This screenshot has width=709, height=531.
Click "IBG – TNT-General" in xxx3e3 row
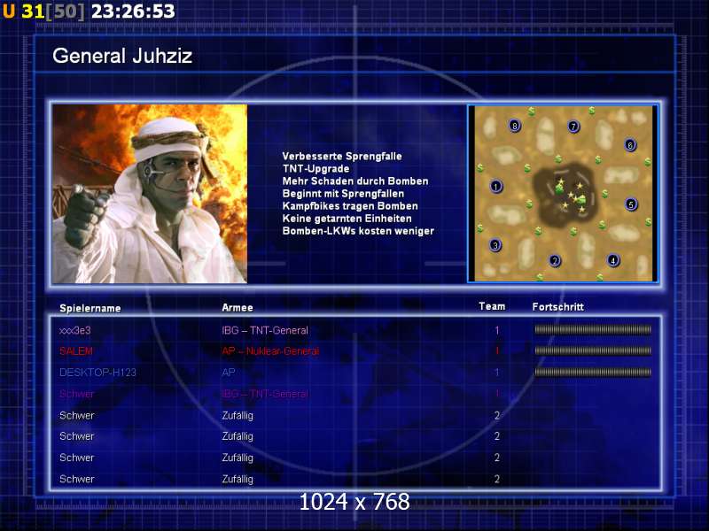coord(264,330)
